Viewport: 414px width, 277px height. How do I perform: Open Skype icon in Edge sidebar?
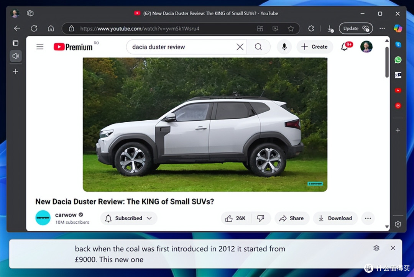click(398, 44)
